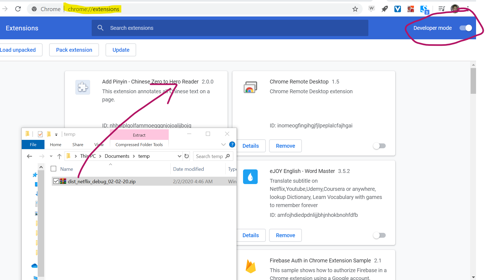
Task: Expand the File Explorer ribbon chevron
Action: (223, 144)
